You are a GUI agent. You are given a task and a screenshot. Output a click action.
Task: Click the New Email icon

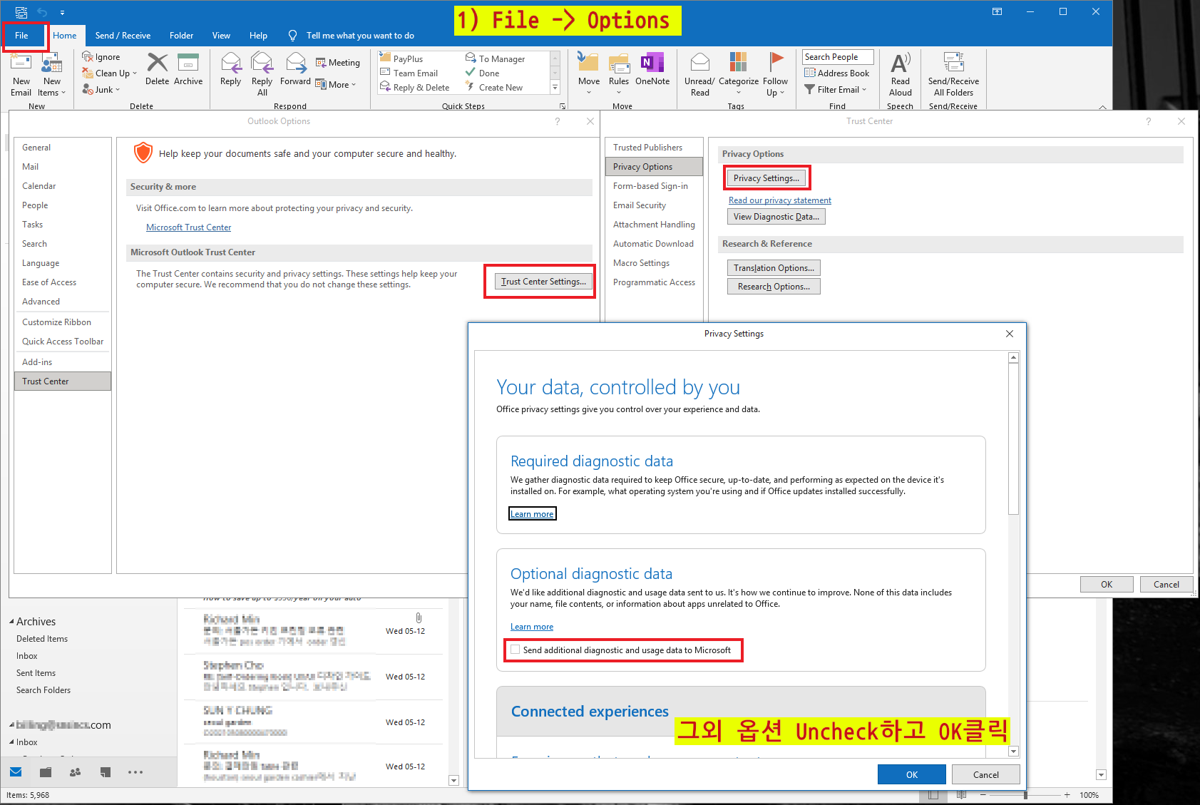pos(21,63)
